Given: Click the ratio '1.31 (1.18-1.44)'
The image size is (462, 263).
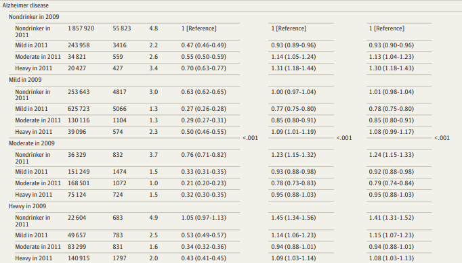Looking at the screenshot, I should click(x=293, y=68).
